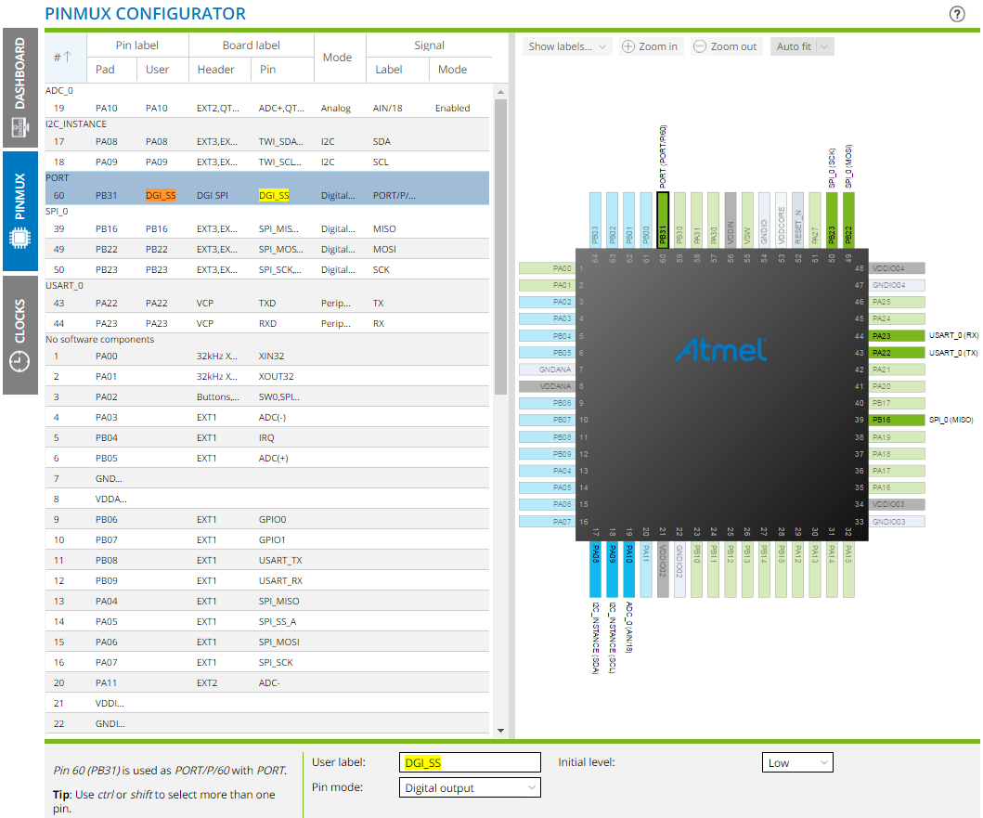Select the PA22 TXD table row
The image size is (983, 818).
click(x=267, y=303)
